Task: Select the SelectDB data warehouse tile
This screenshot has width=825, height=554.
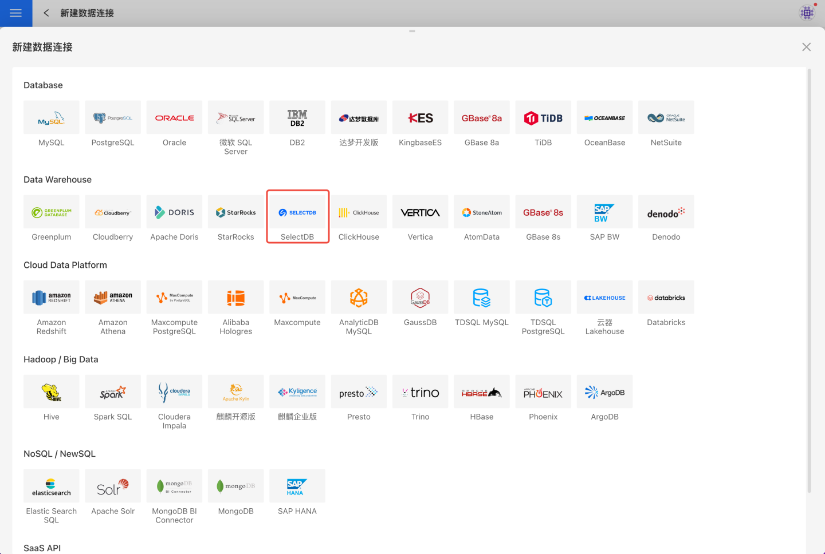Action: 297,213
